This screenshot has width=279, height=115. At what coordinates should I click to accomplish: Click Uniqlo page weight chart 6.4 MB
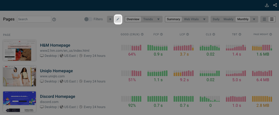[262, 73]
